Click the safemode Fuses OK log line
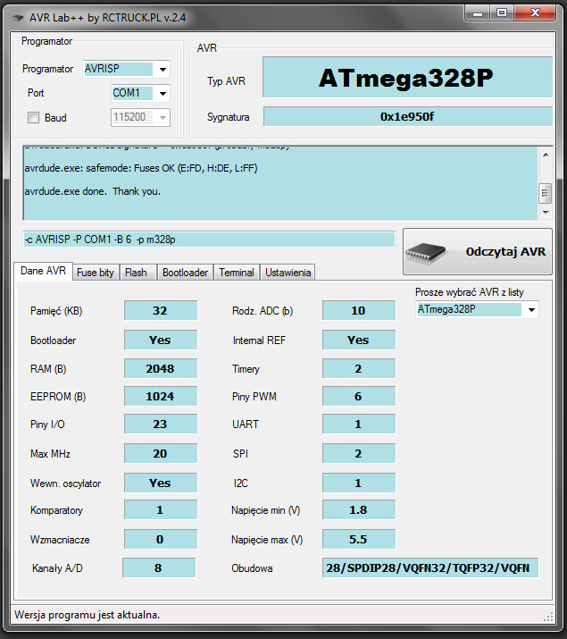The height and width of the screenshot is (639, 567). [x=141, y=168]
